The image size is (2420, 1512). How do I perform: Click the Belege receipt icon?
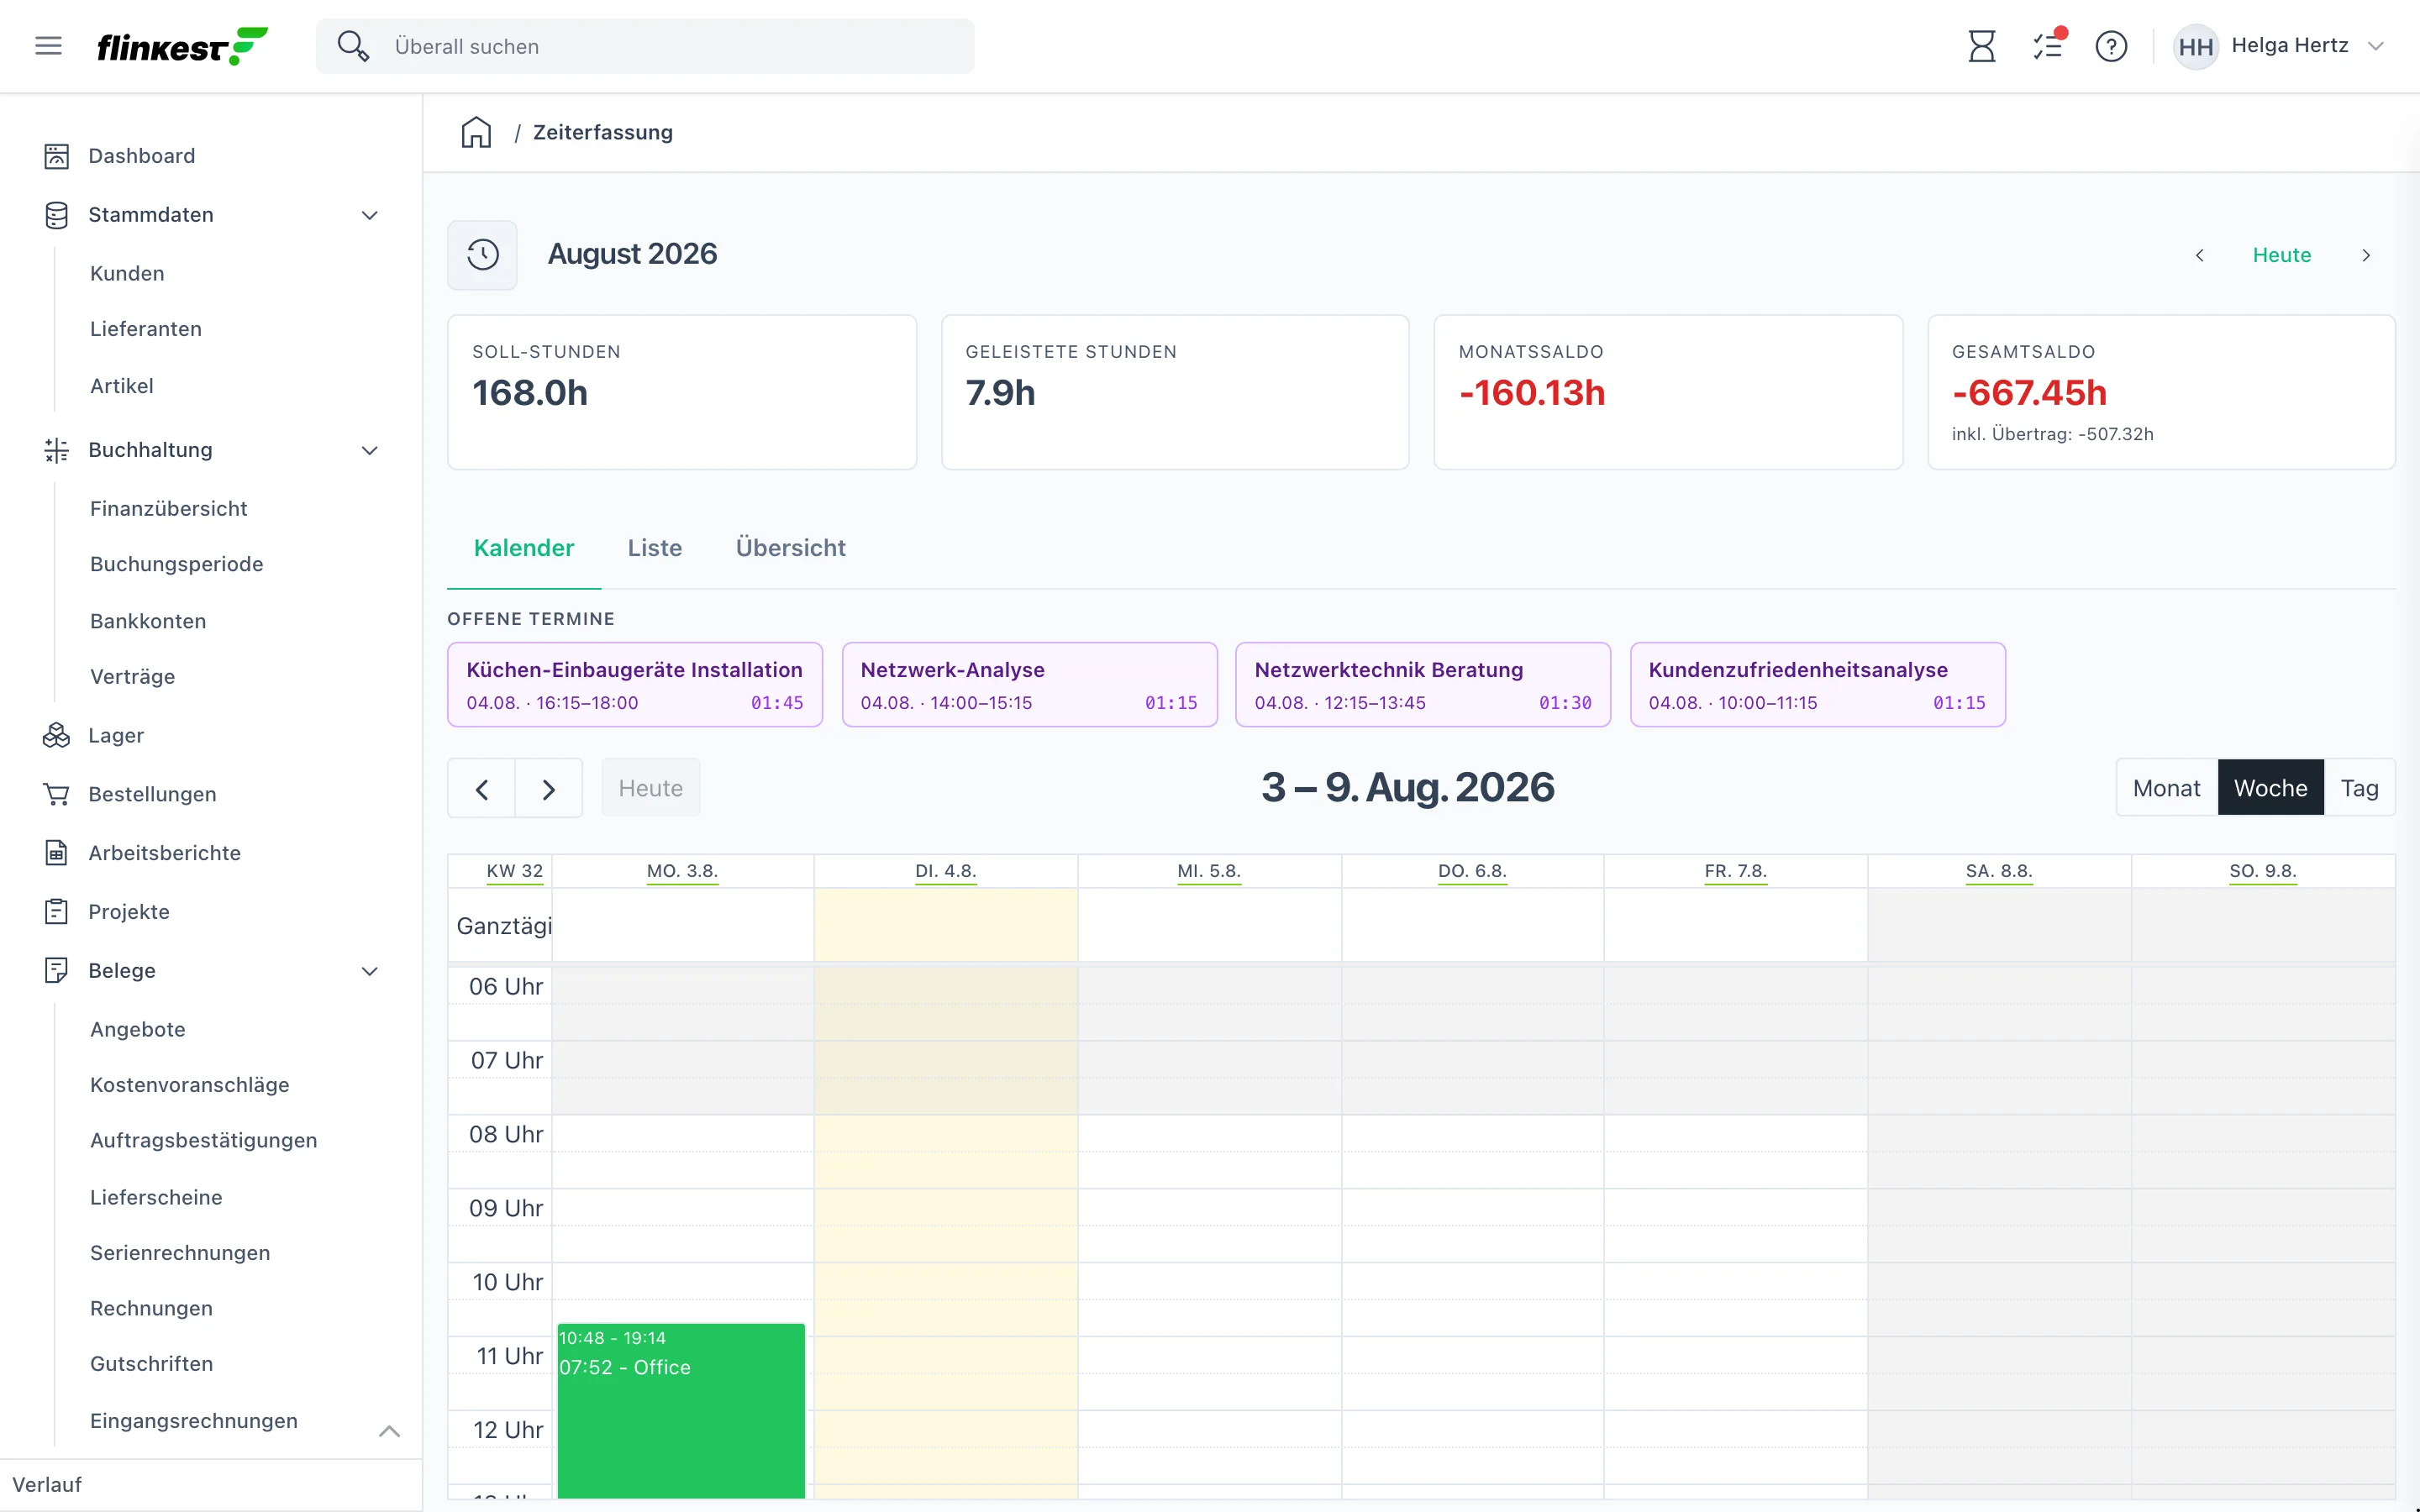tap(56, 971)
